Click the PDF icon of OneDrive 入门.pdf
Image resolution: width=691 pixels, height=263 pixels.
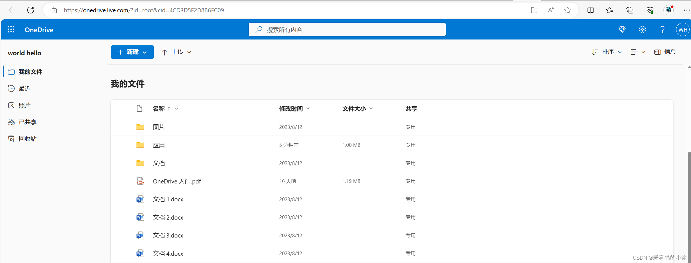tap(140, 181)
